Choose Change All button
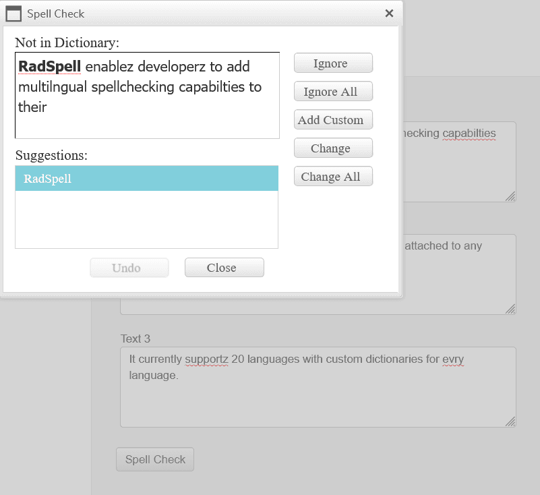 pos(333,176)
